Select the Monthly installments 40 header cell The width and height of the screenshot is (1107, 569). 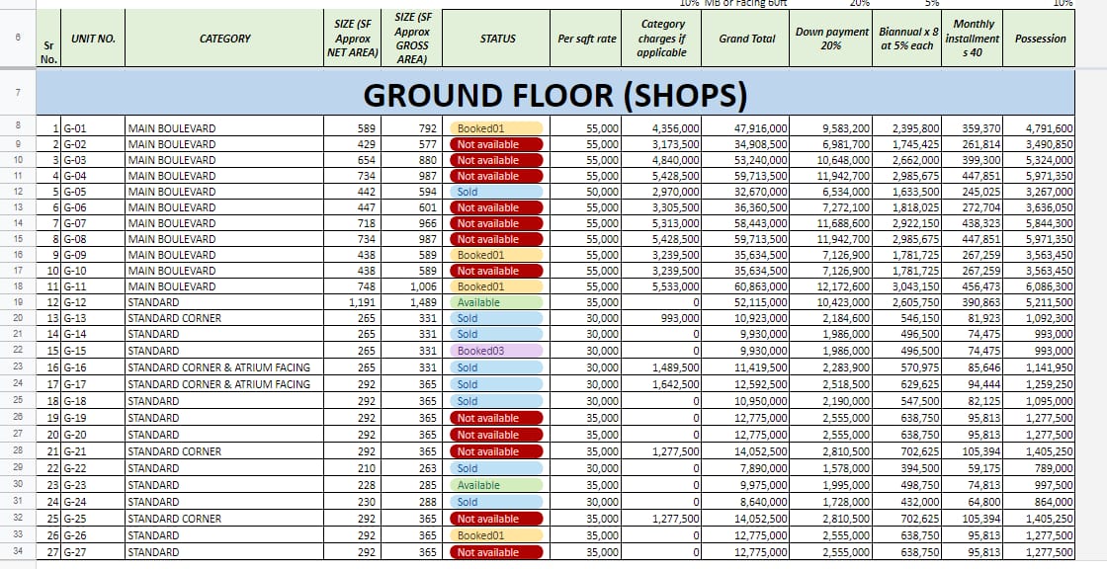click(973, 39)
